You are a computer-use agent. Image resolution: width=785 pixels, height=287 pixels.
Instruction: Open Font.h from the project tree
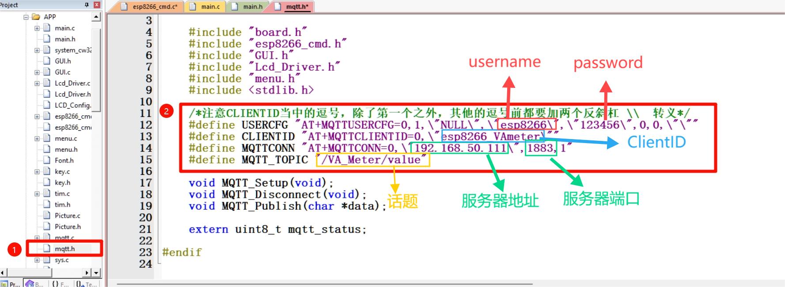click(x=64, y=160)
